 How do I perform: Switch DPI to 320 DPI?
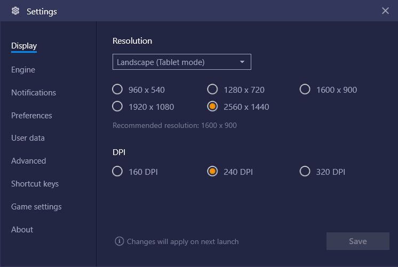click(x=305, y=172)
